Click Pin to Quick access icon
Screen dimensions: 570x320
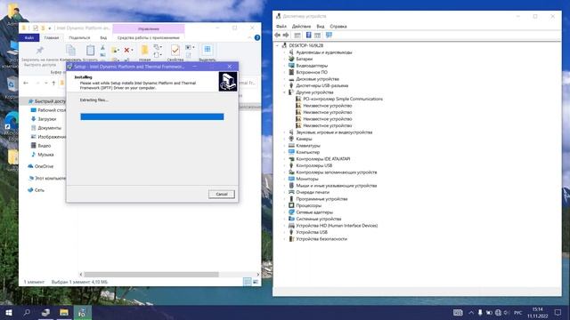click(x=39, y=50)
